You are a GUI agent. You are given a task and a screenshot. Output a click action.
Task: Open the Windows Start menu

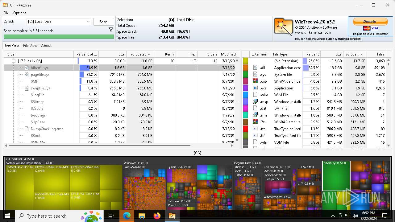[7, 216]
